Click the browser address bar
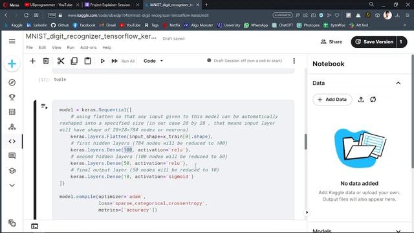Viewport: 414px width, 233px height. 138,16
